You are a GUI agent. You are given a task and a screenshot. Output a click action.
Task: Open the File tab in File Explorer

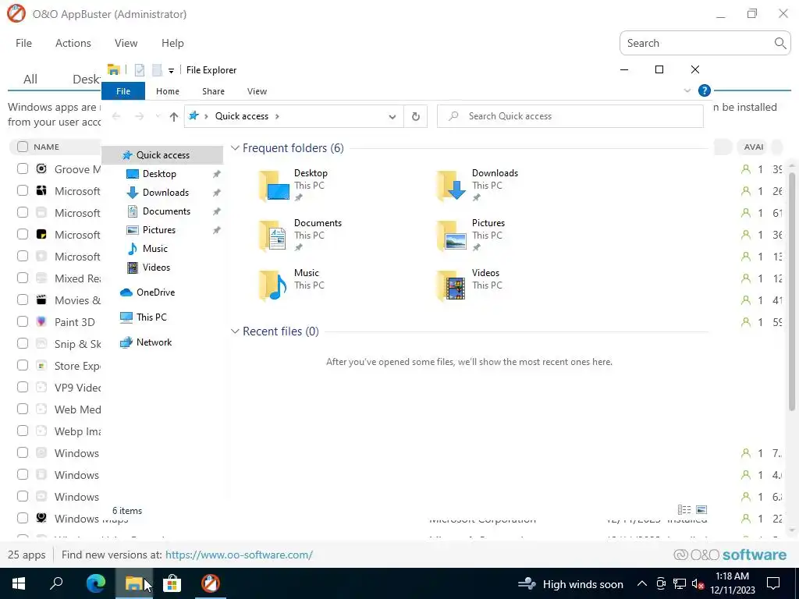(123, 90)
